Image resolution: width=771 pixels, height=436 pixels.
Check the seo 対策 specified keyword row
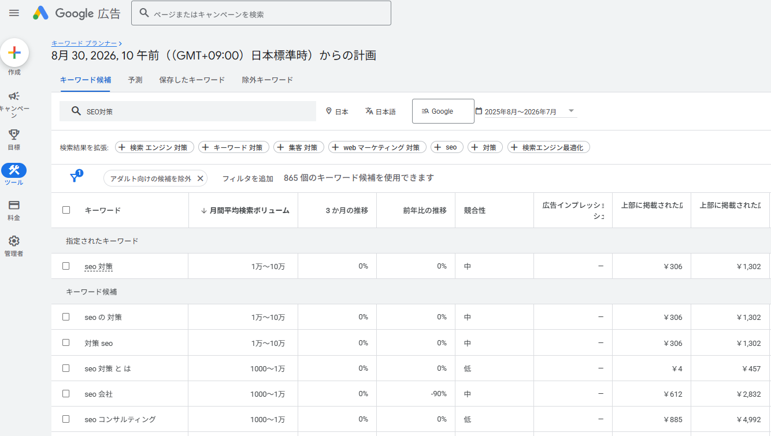tap(66, 266)
